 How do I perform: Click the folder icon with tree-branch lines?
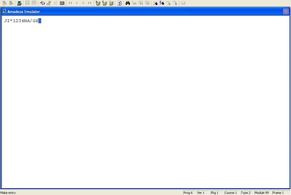click(x=98, y=3)
